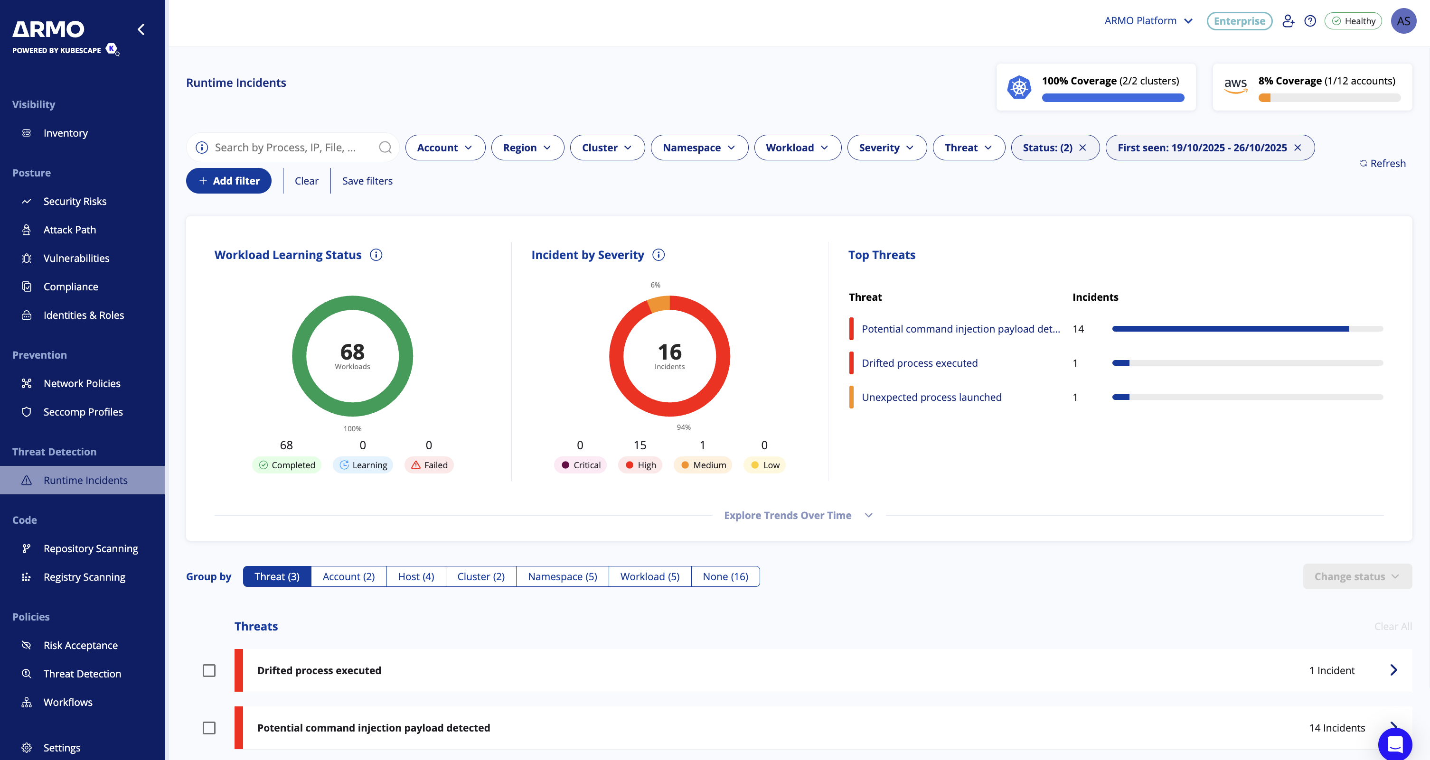Screen dimensions: 1430x760
Task: Collapse the sidebar with the arrow icon
Action: coord(141,29)
